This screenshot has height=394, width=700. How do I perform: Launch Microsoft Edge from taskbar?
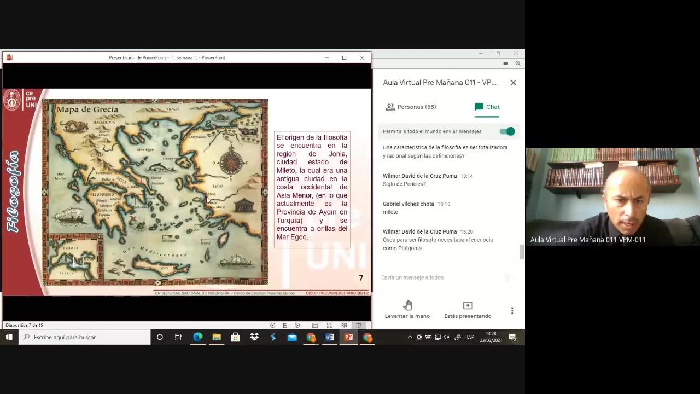click(x=197, y=337)
